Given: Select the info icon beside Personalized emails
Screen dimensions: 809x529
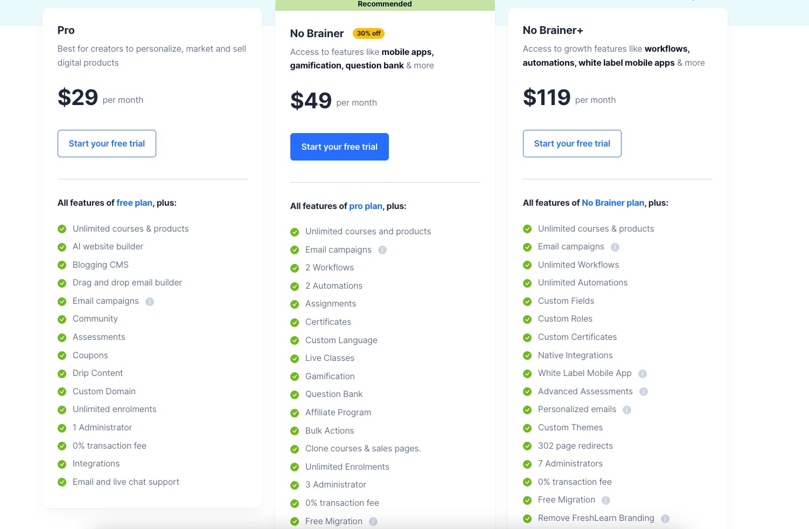Looking at the screenshot, I should tap(627, 409).
